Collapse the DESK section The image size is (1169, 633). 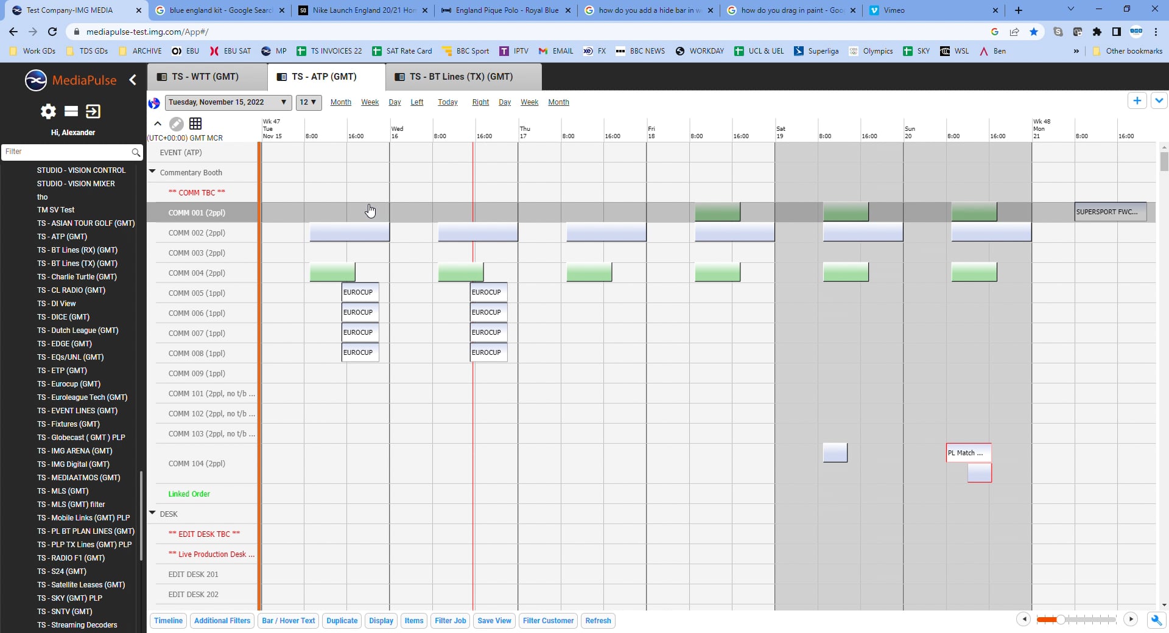[152, 512]
